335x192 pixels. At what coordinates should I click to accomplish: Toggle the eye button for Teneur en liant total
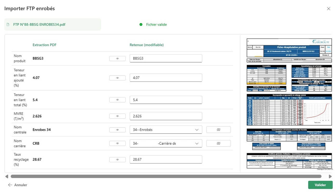[117, 100]
